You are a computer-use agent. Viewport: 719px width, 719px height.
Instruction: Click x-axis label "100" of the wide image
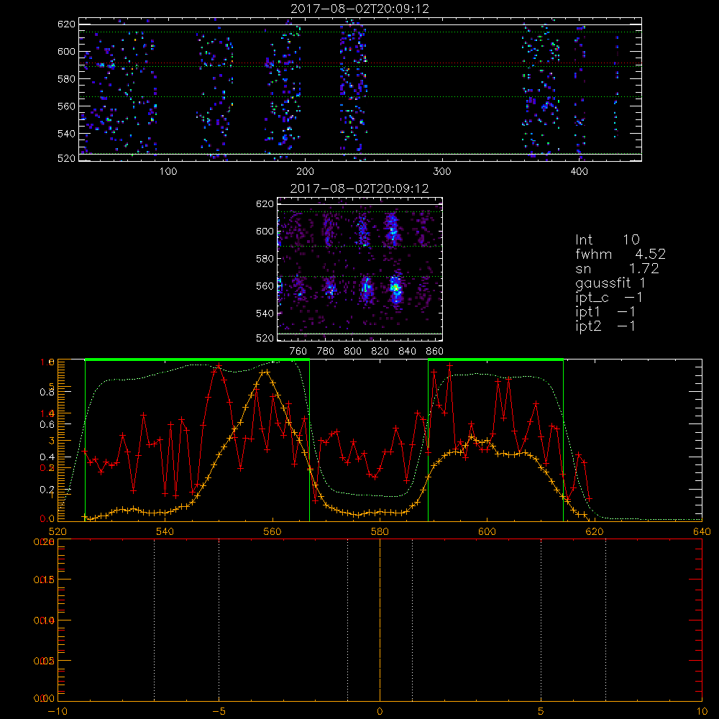click(x=168, y=172)
